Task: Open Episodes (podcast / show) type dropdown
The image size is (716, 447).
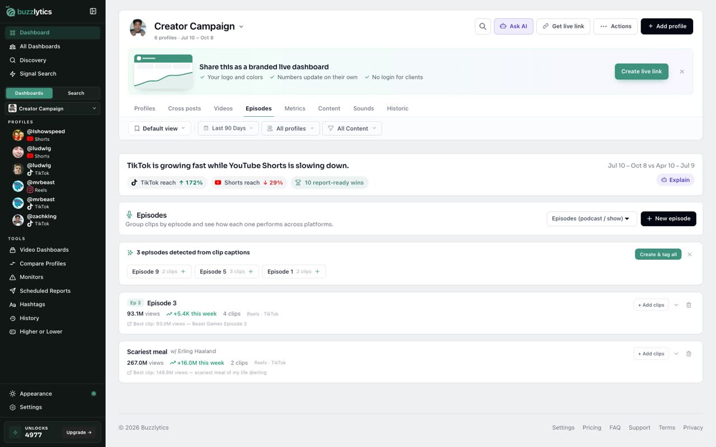Action: [x=592, y=218]
